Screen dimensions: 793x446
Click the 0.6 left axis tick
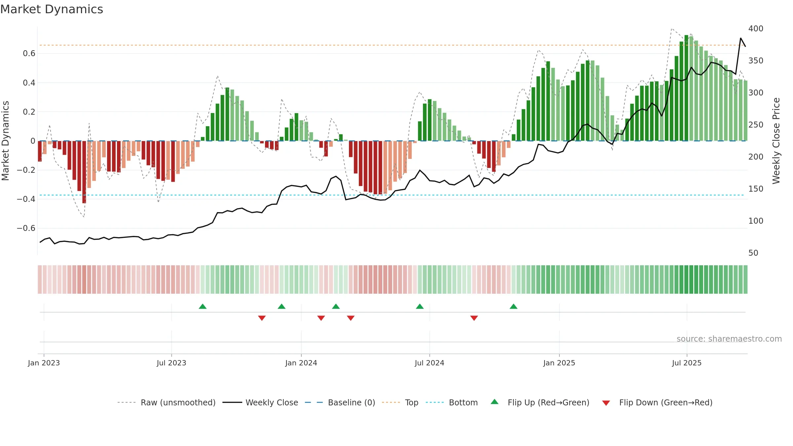tap(29, 54)
